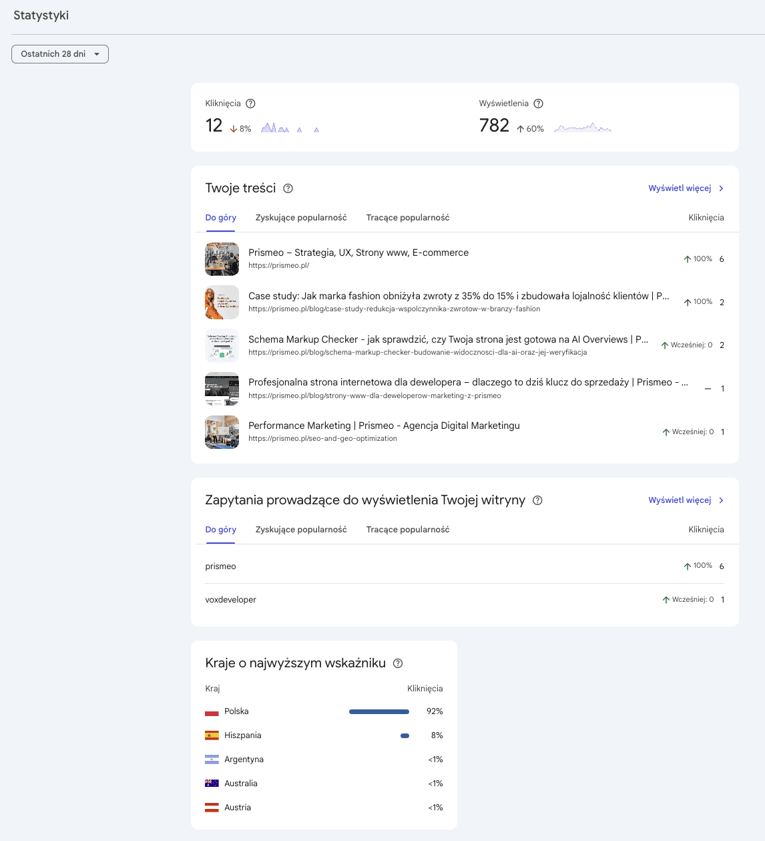
Task: Open the Performance Marketing page thumbnail
Action: pos(222,432)
